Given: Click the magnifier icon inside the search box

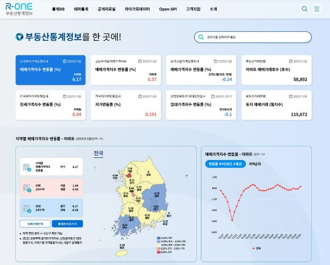Looking at the screenshot, I should pos(201,37).
